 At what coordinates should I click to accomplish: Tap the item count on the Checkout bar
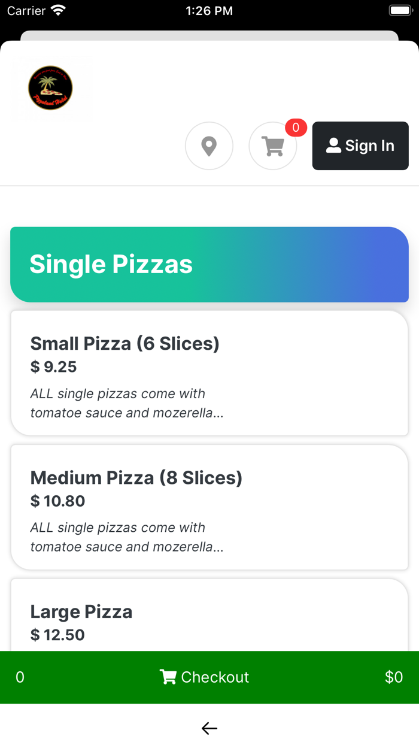19,677
